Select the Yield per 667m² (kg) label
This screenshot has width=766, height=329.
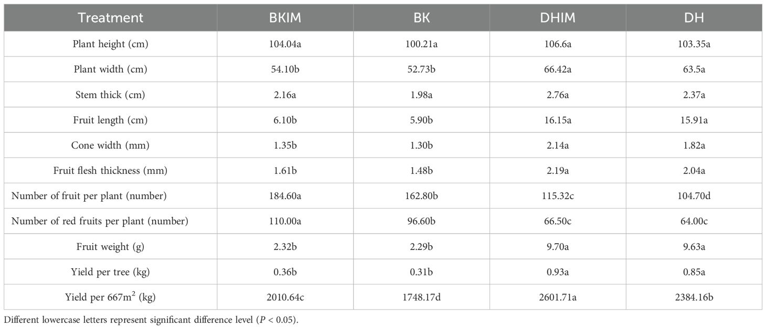click(x=110, y=297)
